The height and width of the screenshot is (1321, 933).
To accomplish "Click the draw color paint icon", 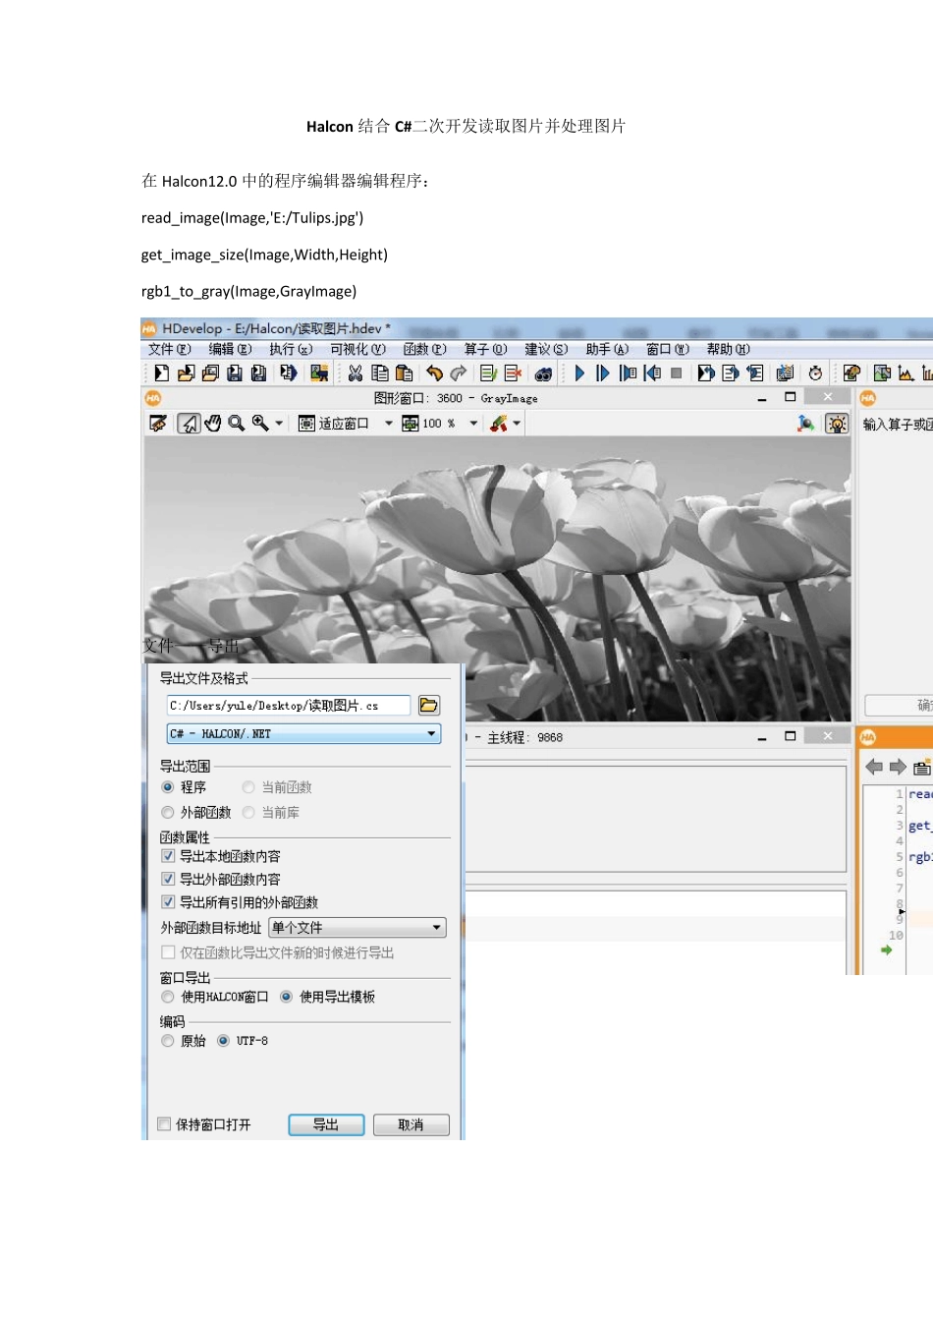I will [x=499, y=424].
